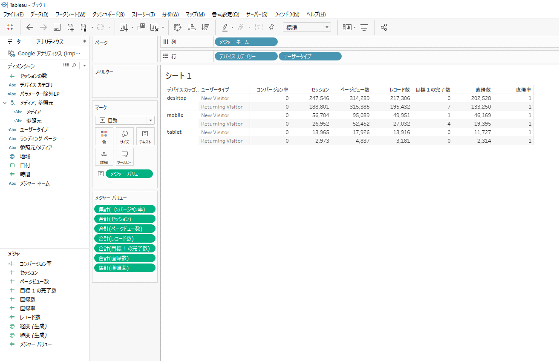Viewport: 559px width, 361px height.
Task: Click the ユーザータイプ pill on Rows shelf
Action: click(310, 56)
